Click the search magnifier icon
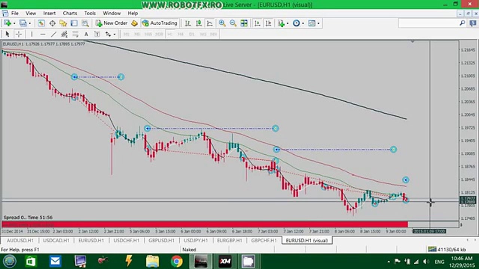 click(x=463, y=23)
